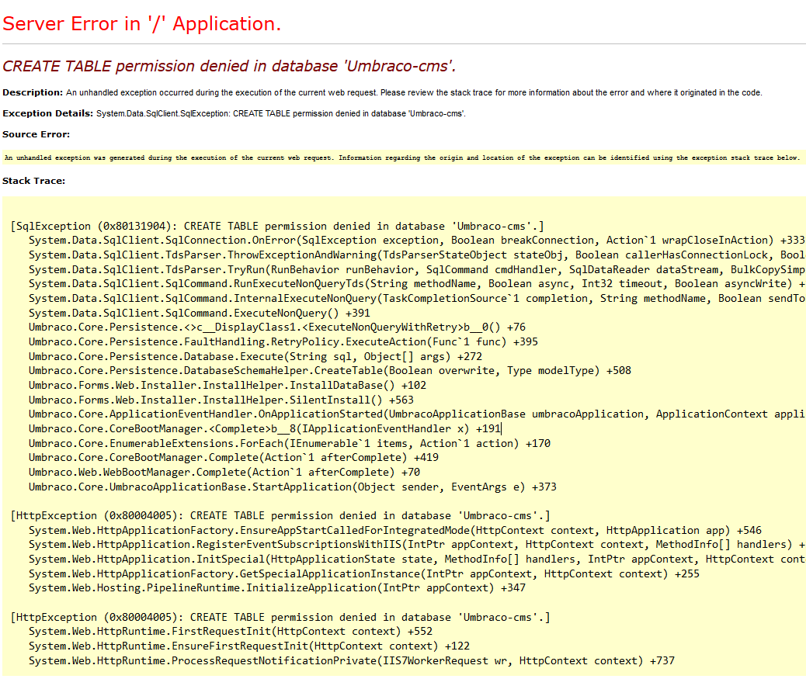806x679 pixels.
Task: Click the "InstallHelper.InstallDataBase() +102" line
Action: click(x=228, y=385)
